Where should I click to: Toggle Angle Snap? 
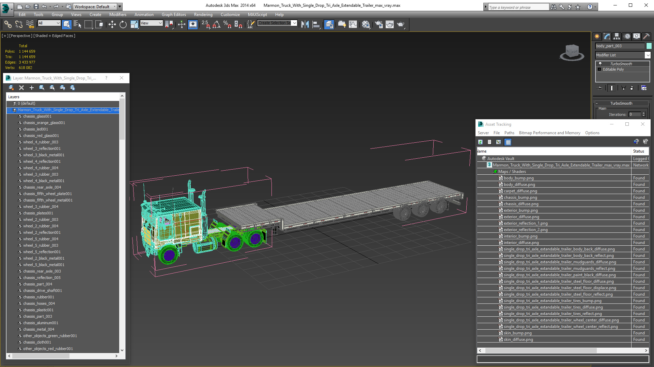tap(217, 24)
